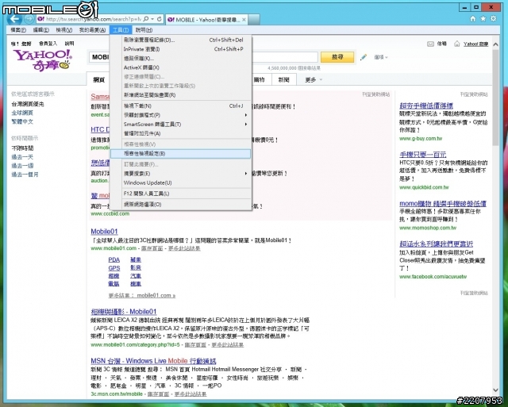Open the Mobile01 search result link

[104, 232]
